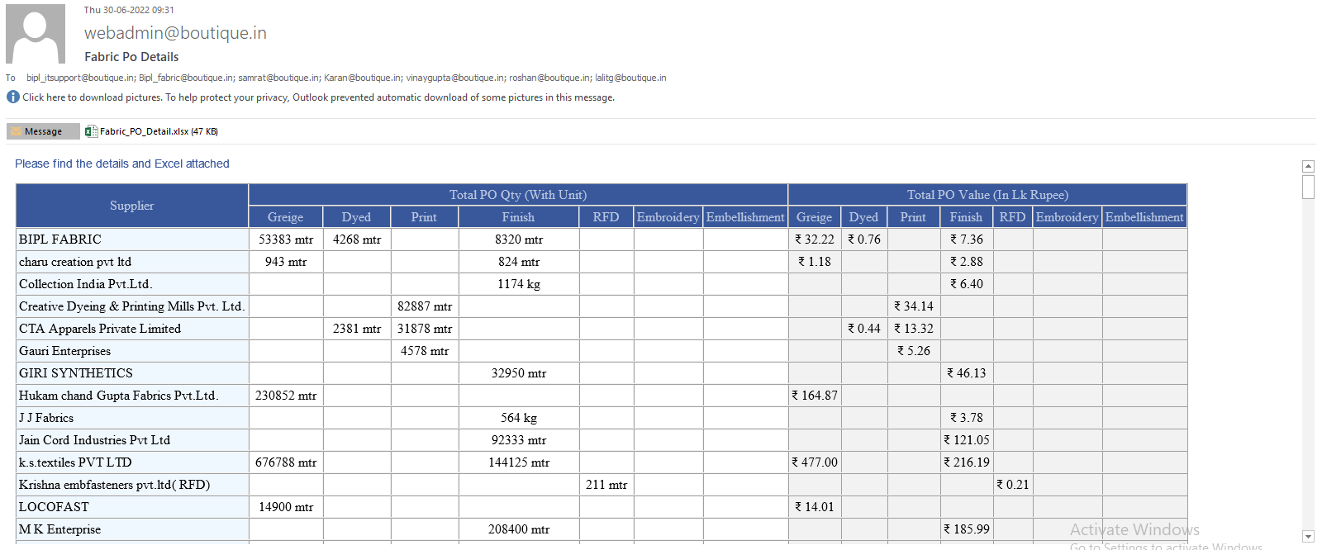Click the '31878 mtr' print quantity

[x=425, y=329]
